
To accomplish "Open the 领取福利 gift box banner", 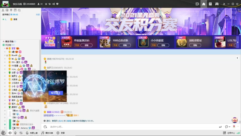I will [50, 42].
